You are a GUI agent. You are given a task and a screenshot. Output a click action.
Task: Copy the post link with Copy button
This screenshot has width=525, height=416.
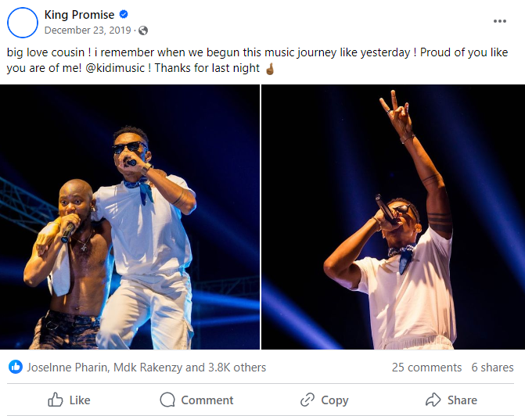click(324, 400)
